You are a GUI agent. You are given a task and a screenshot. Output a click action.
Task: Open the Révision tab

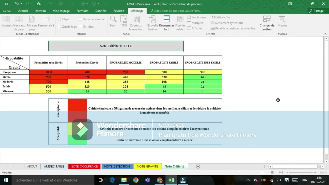119,11
